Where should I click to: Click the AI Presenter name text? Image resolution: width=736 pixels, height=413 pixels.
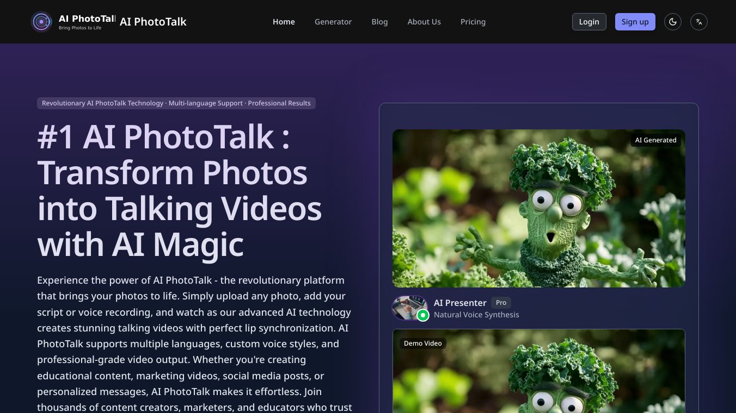[x=460, y=303]
